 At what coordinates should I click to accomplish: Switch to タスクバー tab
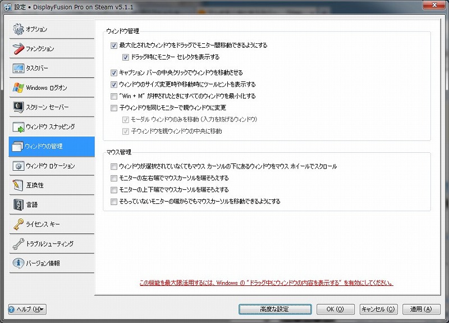pyautogui.click(x=52, y=68)
